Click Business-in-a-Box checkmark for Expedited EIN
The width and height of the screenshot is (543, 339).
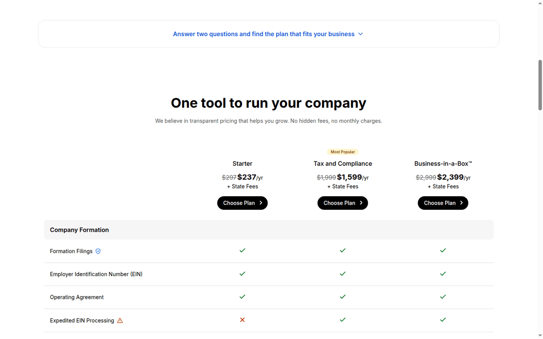(443, 320)
